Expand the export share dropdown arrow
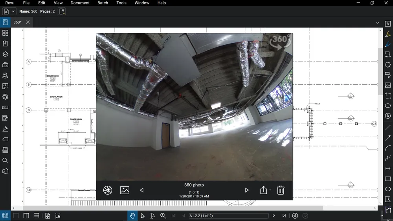The height and width of the screenshot is (221, 393). coord(270,190)
